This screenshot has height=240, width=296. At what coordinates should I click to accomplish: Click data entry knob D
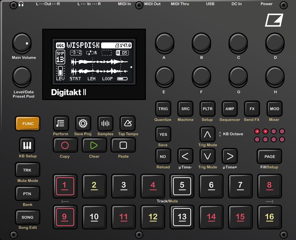pyautogui.click(x=275, y=43)
